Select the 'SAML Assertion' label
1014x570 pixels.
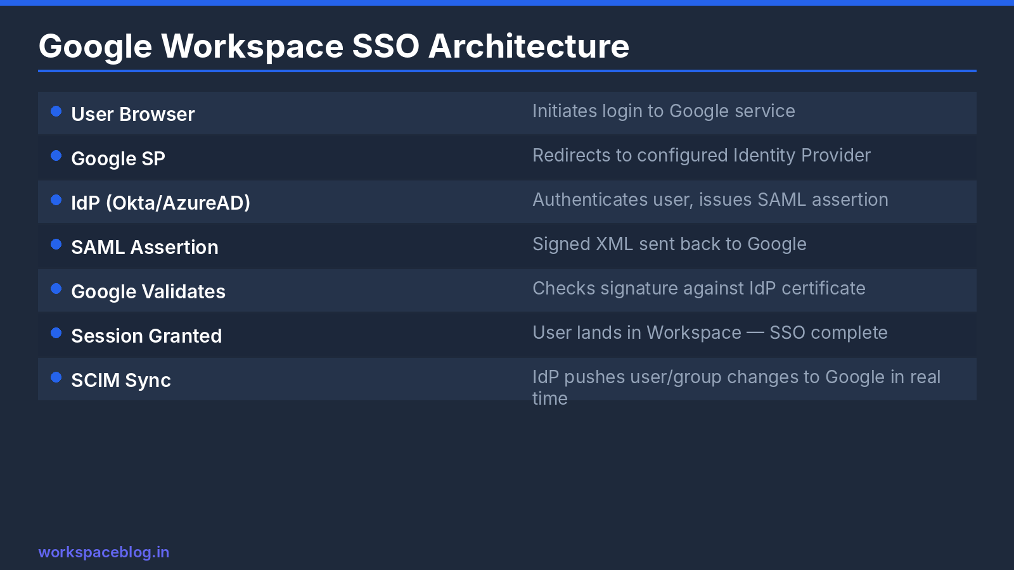coord(144,247)
